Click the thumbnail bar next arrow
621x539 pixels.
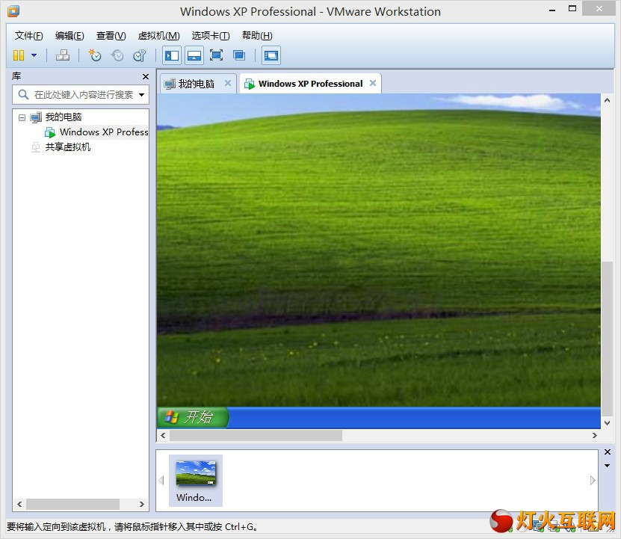click(593, 481)
